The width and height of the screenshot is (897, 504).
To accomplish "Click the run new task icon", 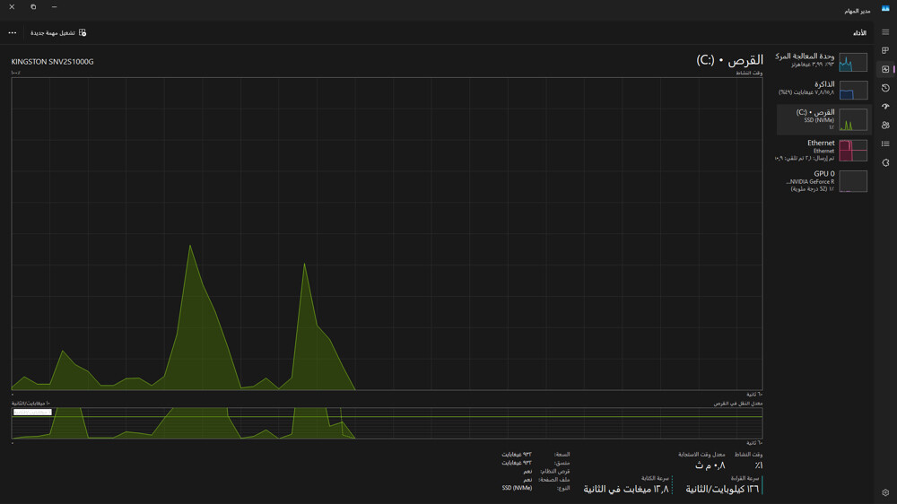I will pyautogui.click(x=83, y=32).
